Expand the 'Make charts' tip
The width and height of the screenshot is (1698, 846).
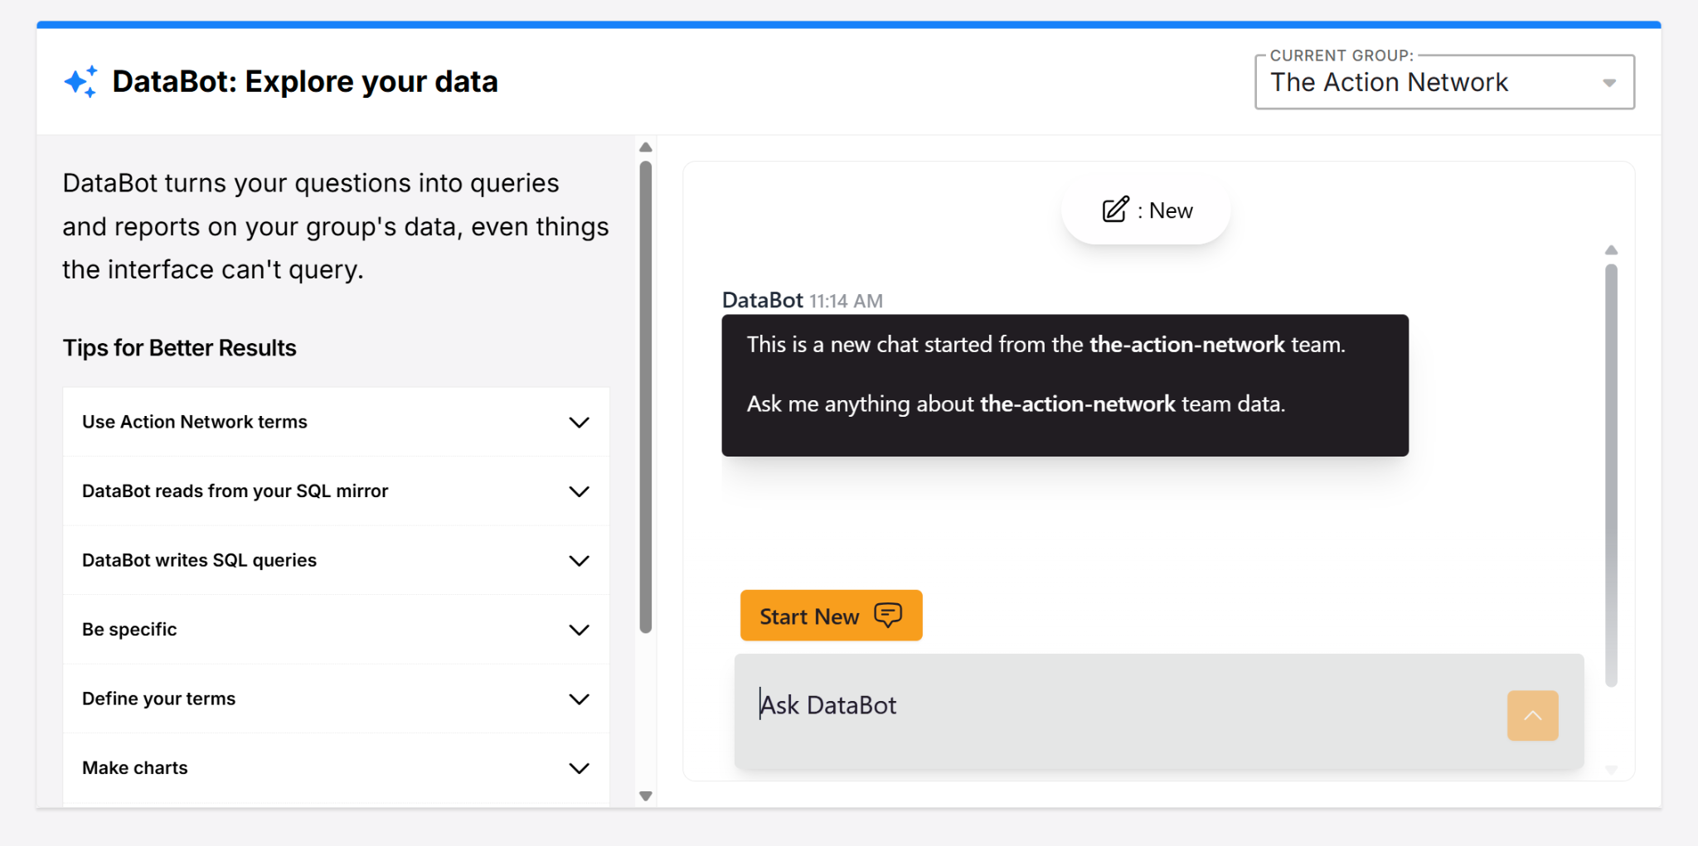(x=336, y=767)
